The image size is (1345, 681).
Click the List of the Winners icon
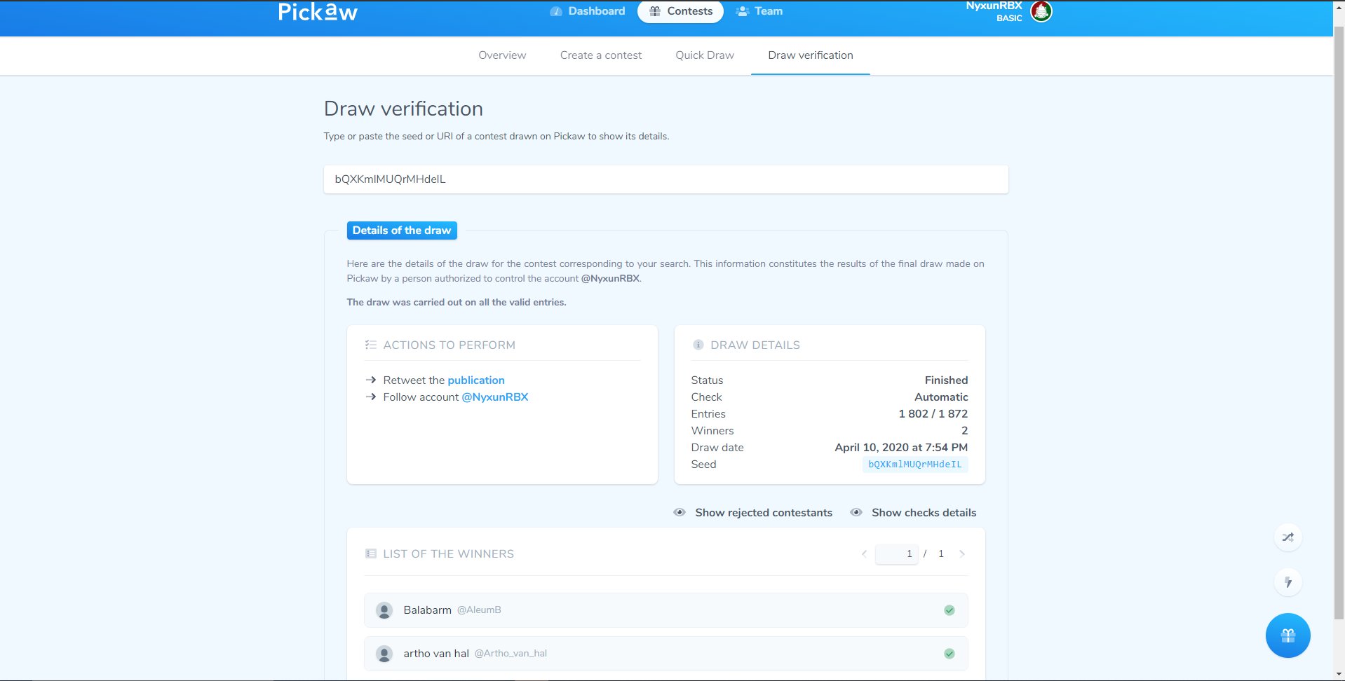371,553
